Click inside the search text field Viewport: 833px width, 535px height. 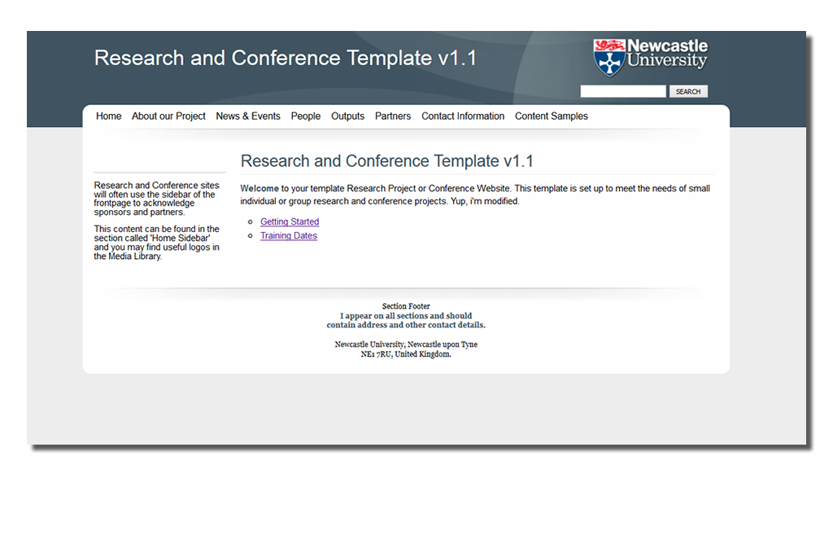[622, 92]
